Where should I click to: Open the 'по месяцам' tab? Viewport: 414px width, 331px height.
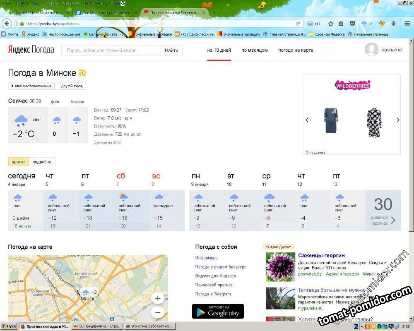coord(255,50)
